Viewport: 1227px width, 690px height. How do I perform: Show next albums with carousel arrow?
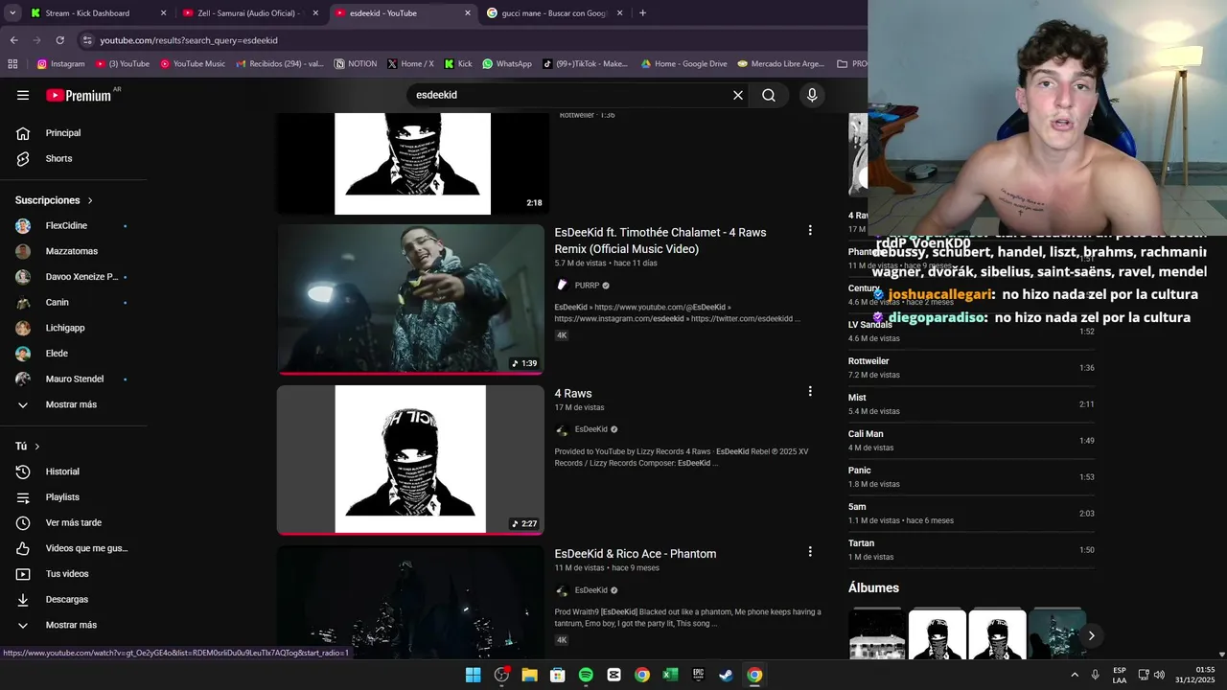click(1091, 635)
